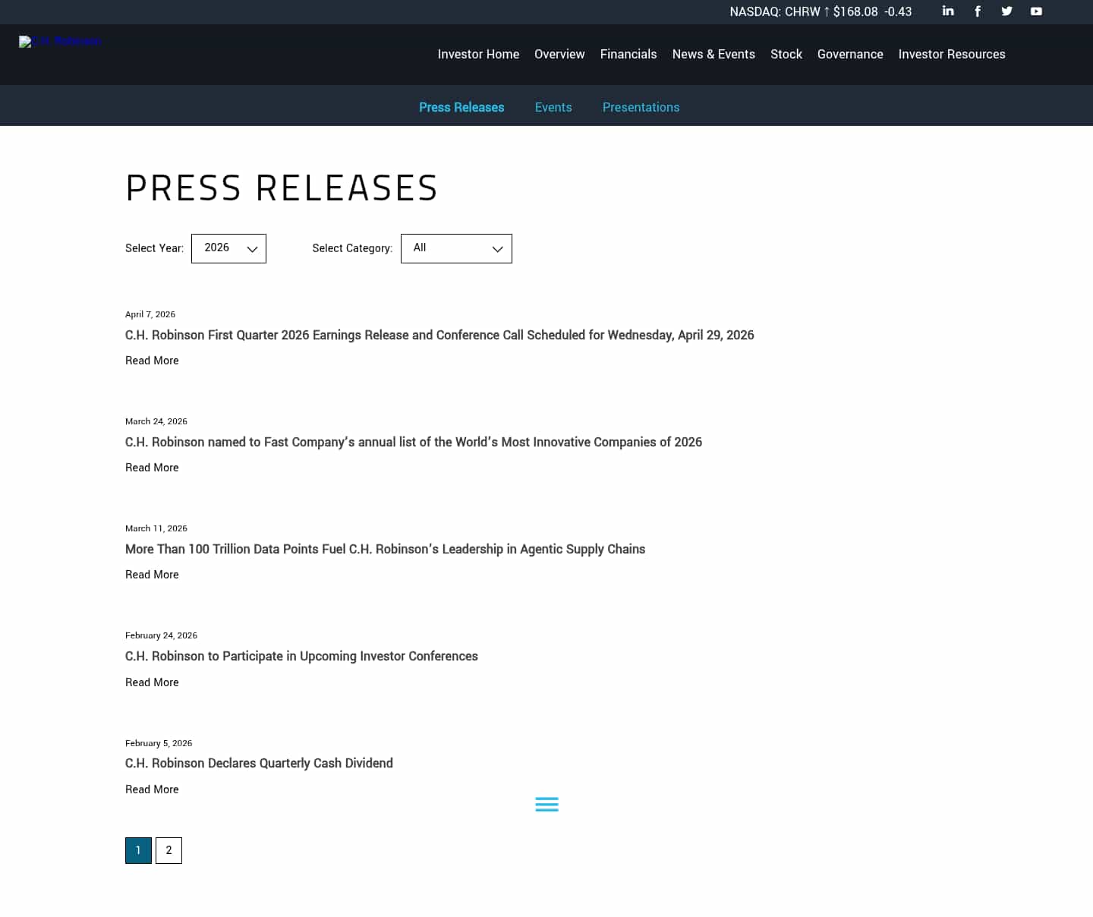Open the Select Category dropdown

pos(456,248)
